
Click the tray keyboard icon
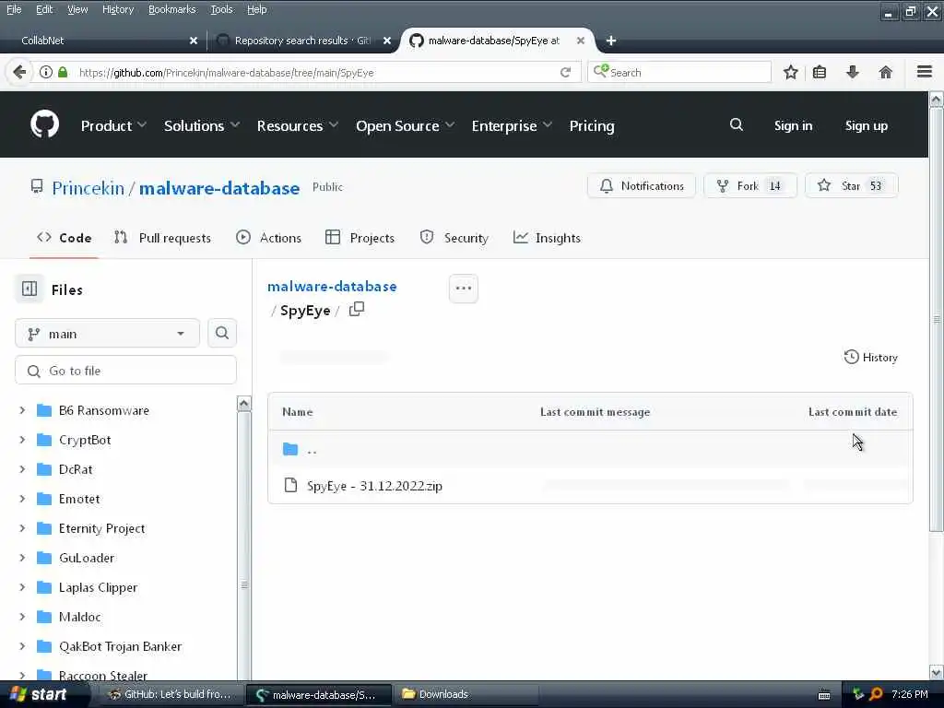tap(824, 695)
